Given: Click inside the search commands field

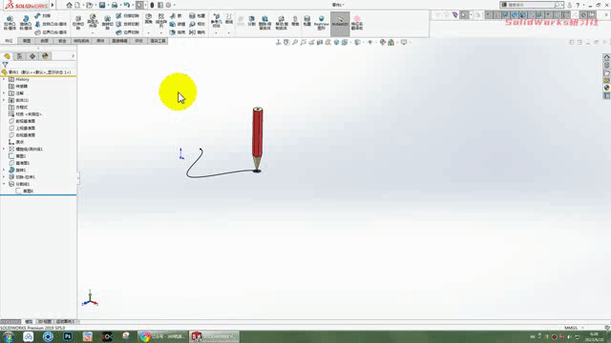Looking at the screenshot, I should [x=532, y=5].
